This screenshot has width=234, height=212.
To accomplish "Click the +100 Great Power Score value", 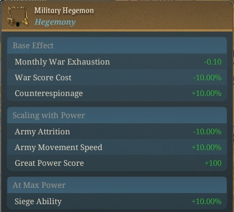I will 213,163.
